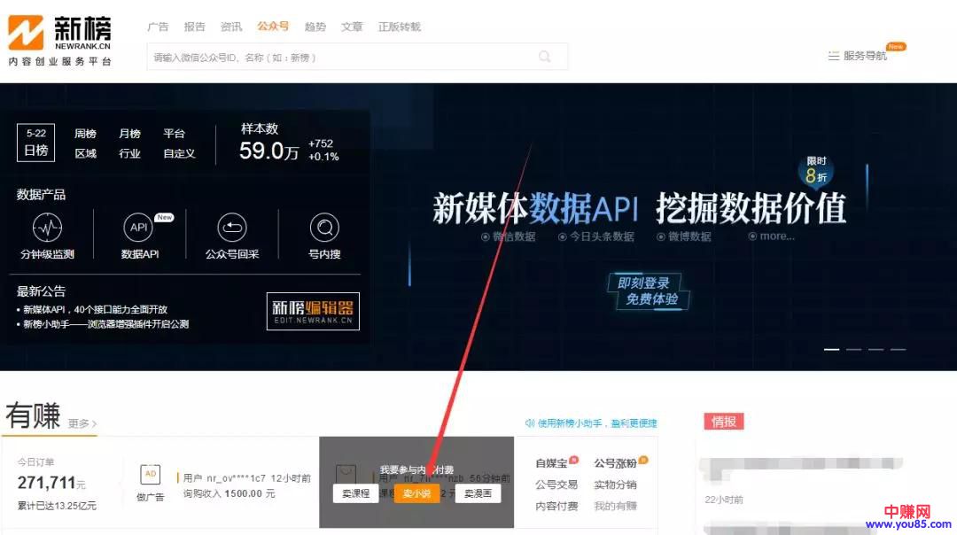Select the 日榜 date box
Image resolution: width=957 pixels, height=535 pixels.
coord(36,143)
